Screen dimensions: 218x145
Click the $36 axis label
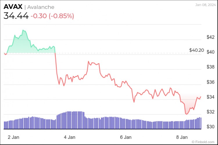pyautogui.click(x=210, y=82)
